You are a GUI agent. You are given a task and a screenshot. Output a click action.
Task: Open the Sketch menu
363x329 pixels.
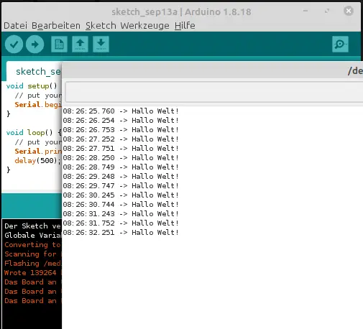click(x=101, y=26)
